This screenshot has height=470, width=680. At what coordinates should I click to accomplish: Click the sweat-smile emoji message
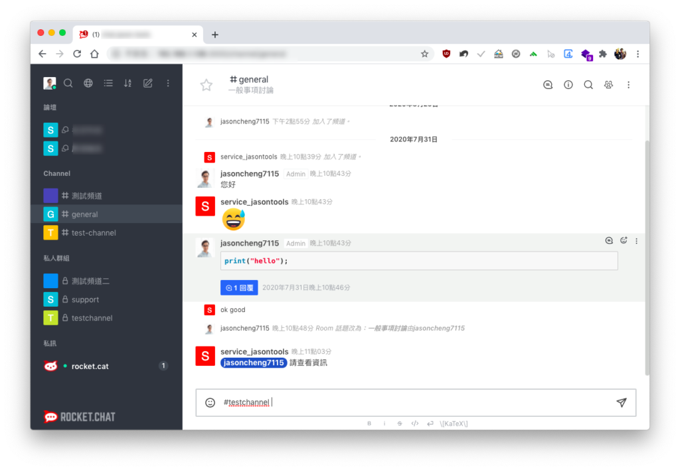click(234, 219)
